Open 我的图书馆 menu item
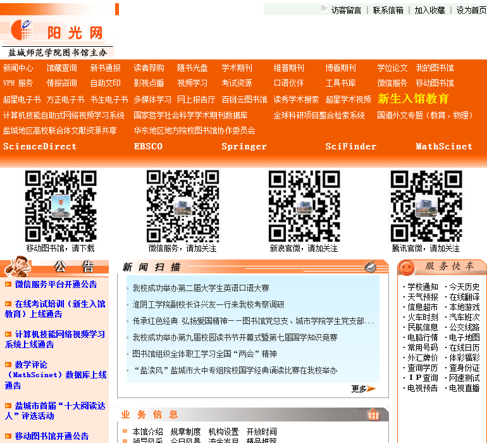The image size is (487, 443). pos(435,68)
